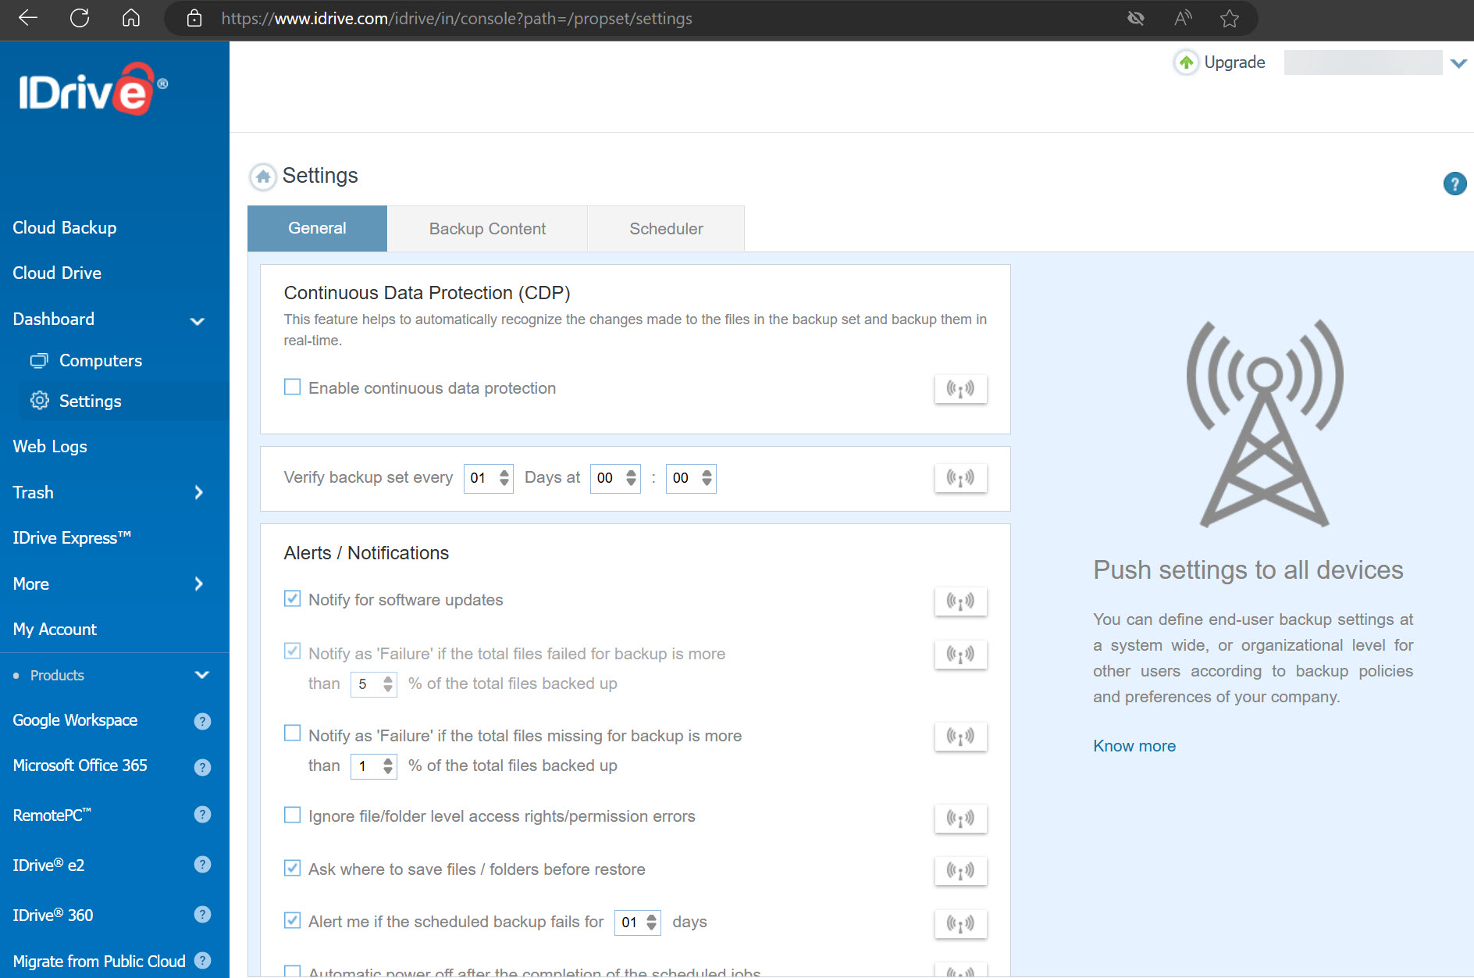Enable continuous data protection checkbox
This screenshot has height=978, width=1474.
[292, 387]
